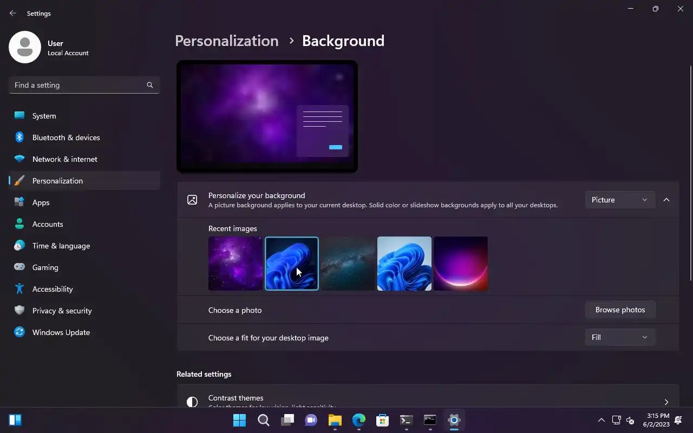693x433 pixels.
Task: Click the Settings gear on the taskbar
Action: [x=454, y=420]
